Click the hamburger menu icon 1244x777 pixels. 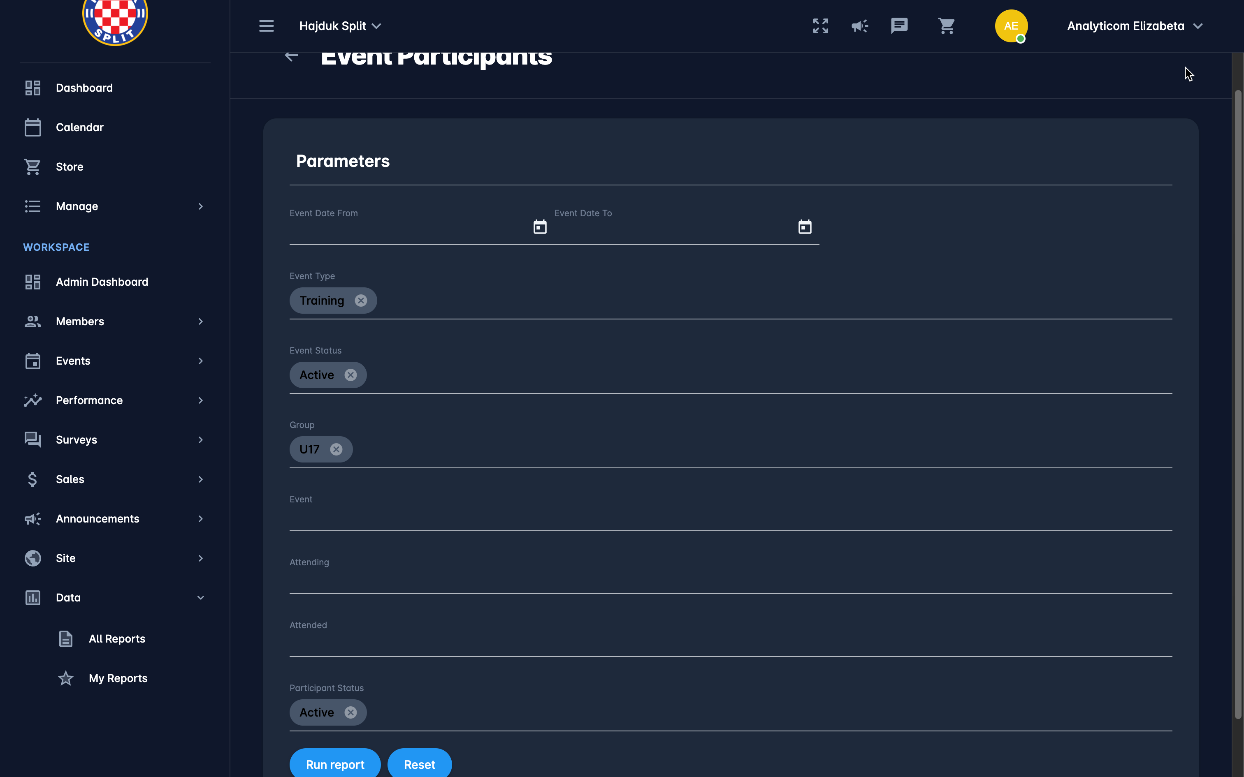click(266, 25)
